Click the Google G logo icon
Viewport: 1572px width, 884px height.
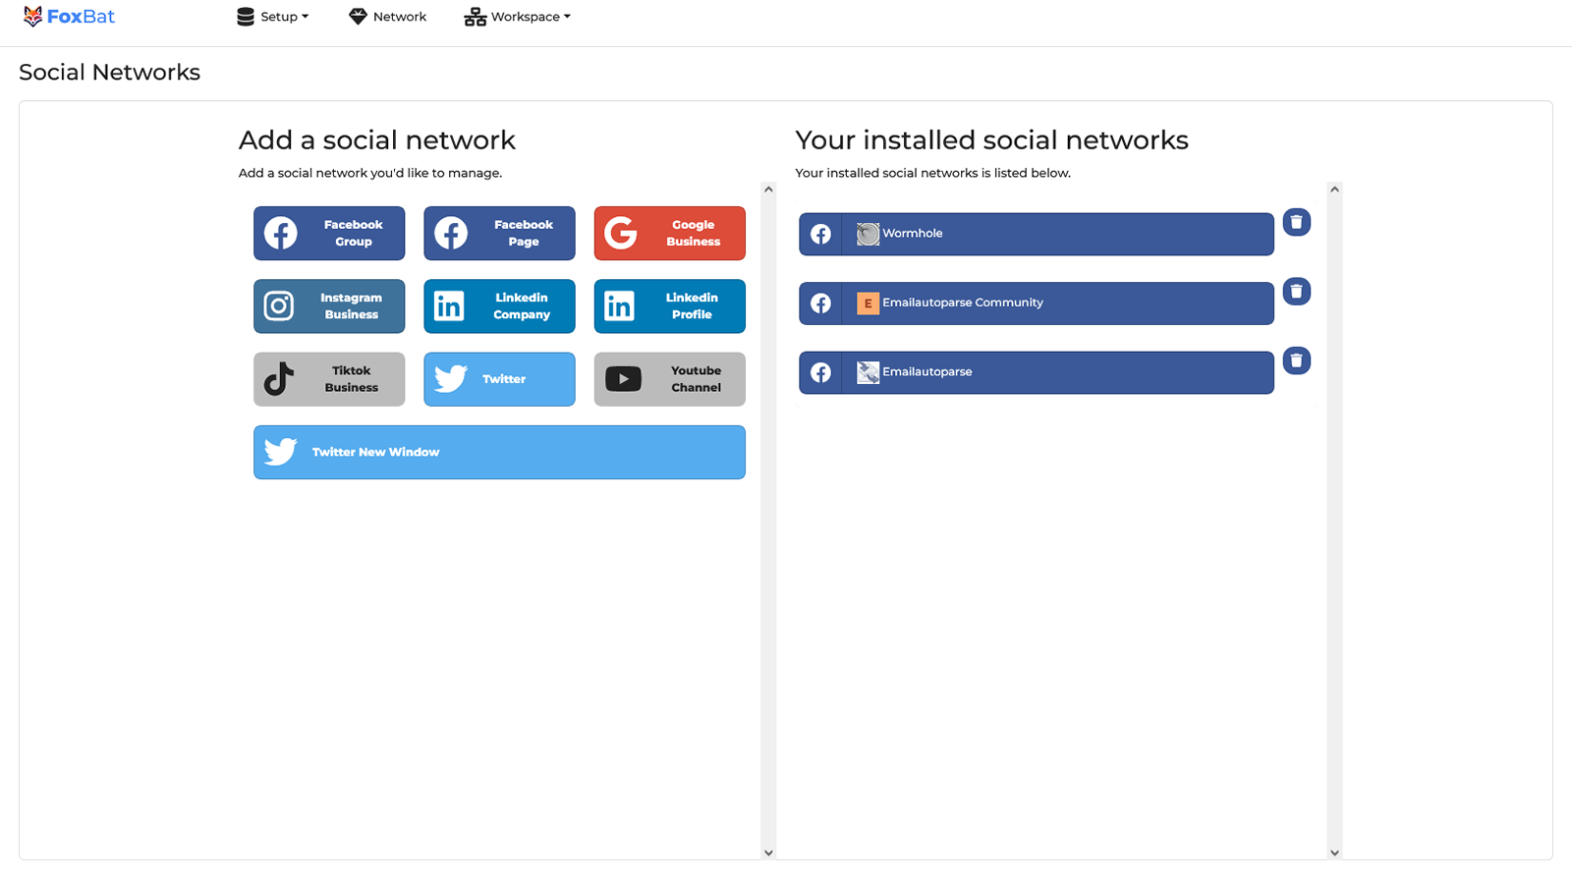coord(621,233)
